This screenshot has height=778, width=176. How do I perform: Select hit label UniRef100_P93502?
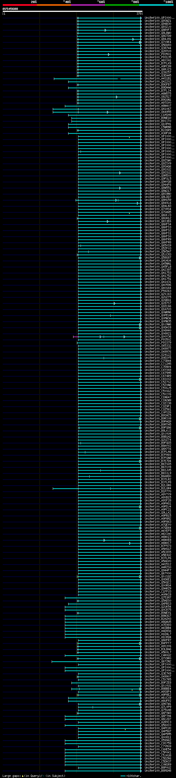click(158, 339)
